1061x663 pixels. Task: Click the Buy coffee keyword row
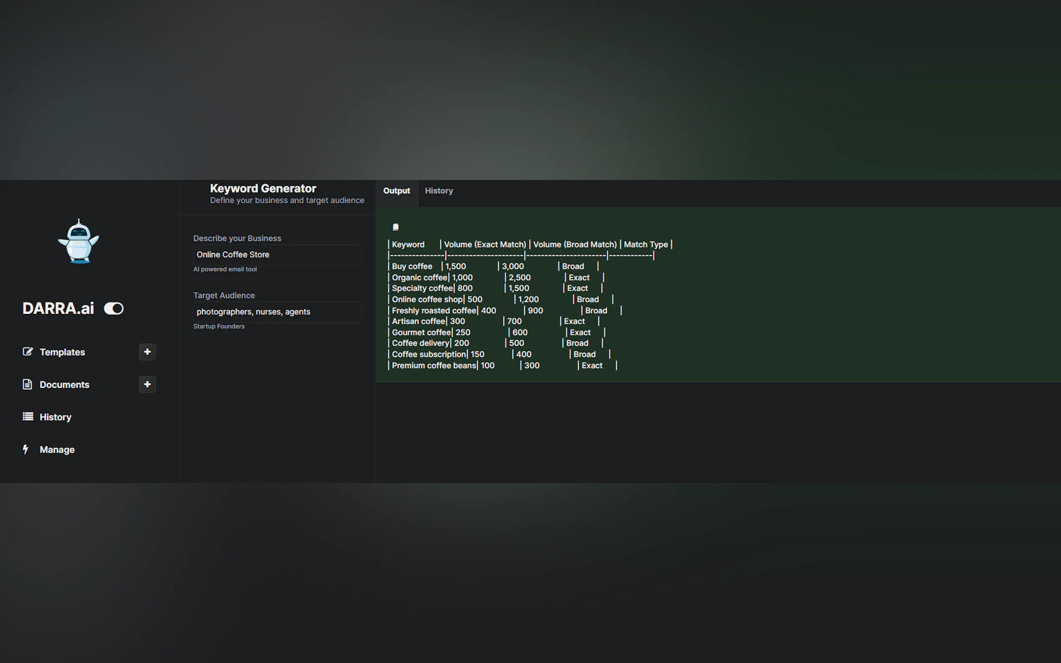click(412, 266)
